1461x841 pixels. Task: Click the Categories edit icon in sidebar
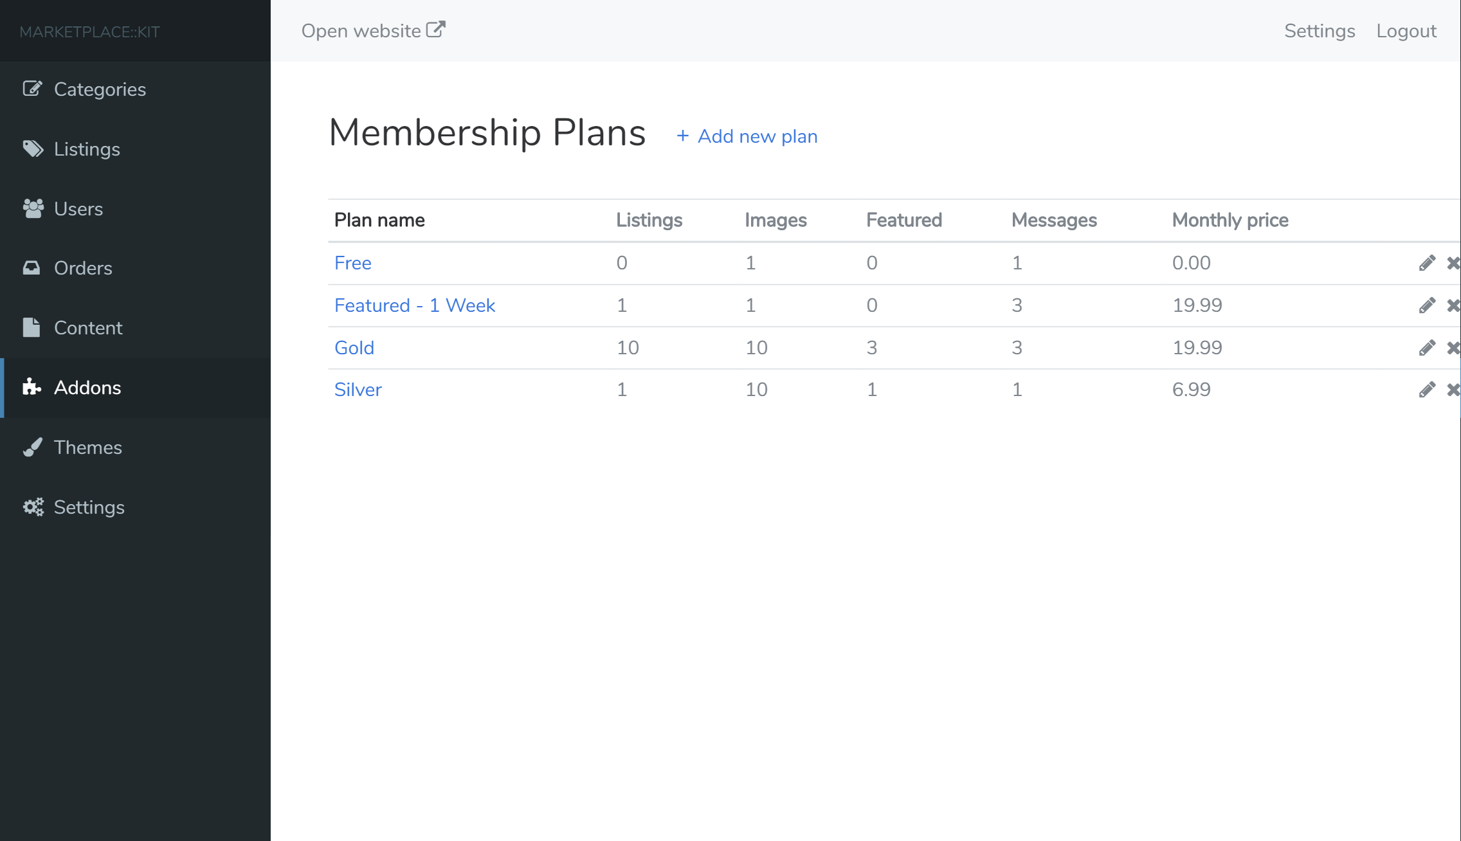tap(32, 89)
